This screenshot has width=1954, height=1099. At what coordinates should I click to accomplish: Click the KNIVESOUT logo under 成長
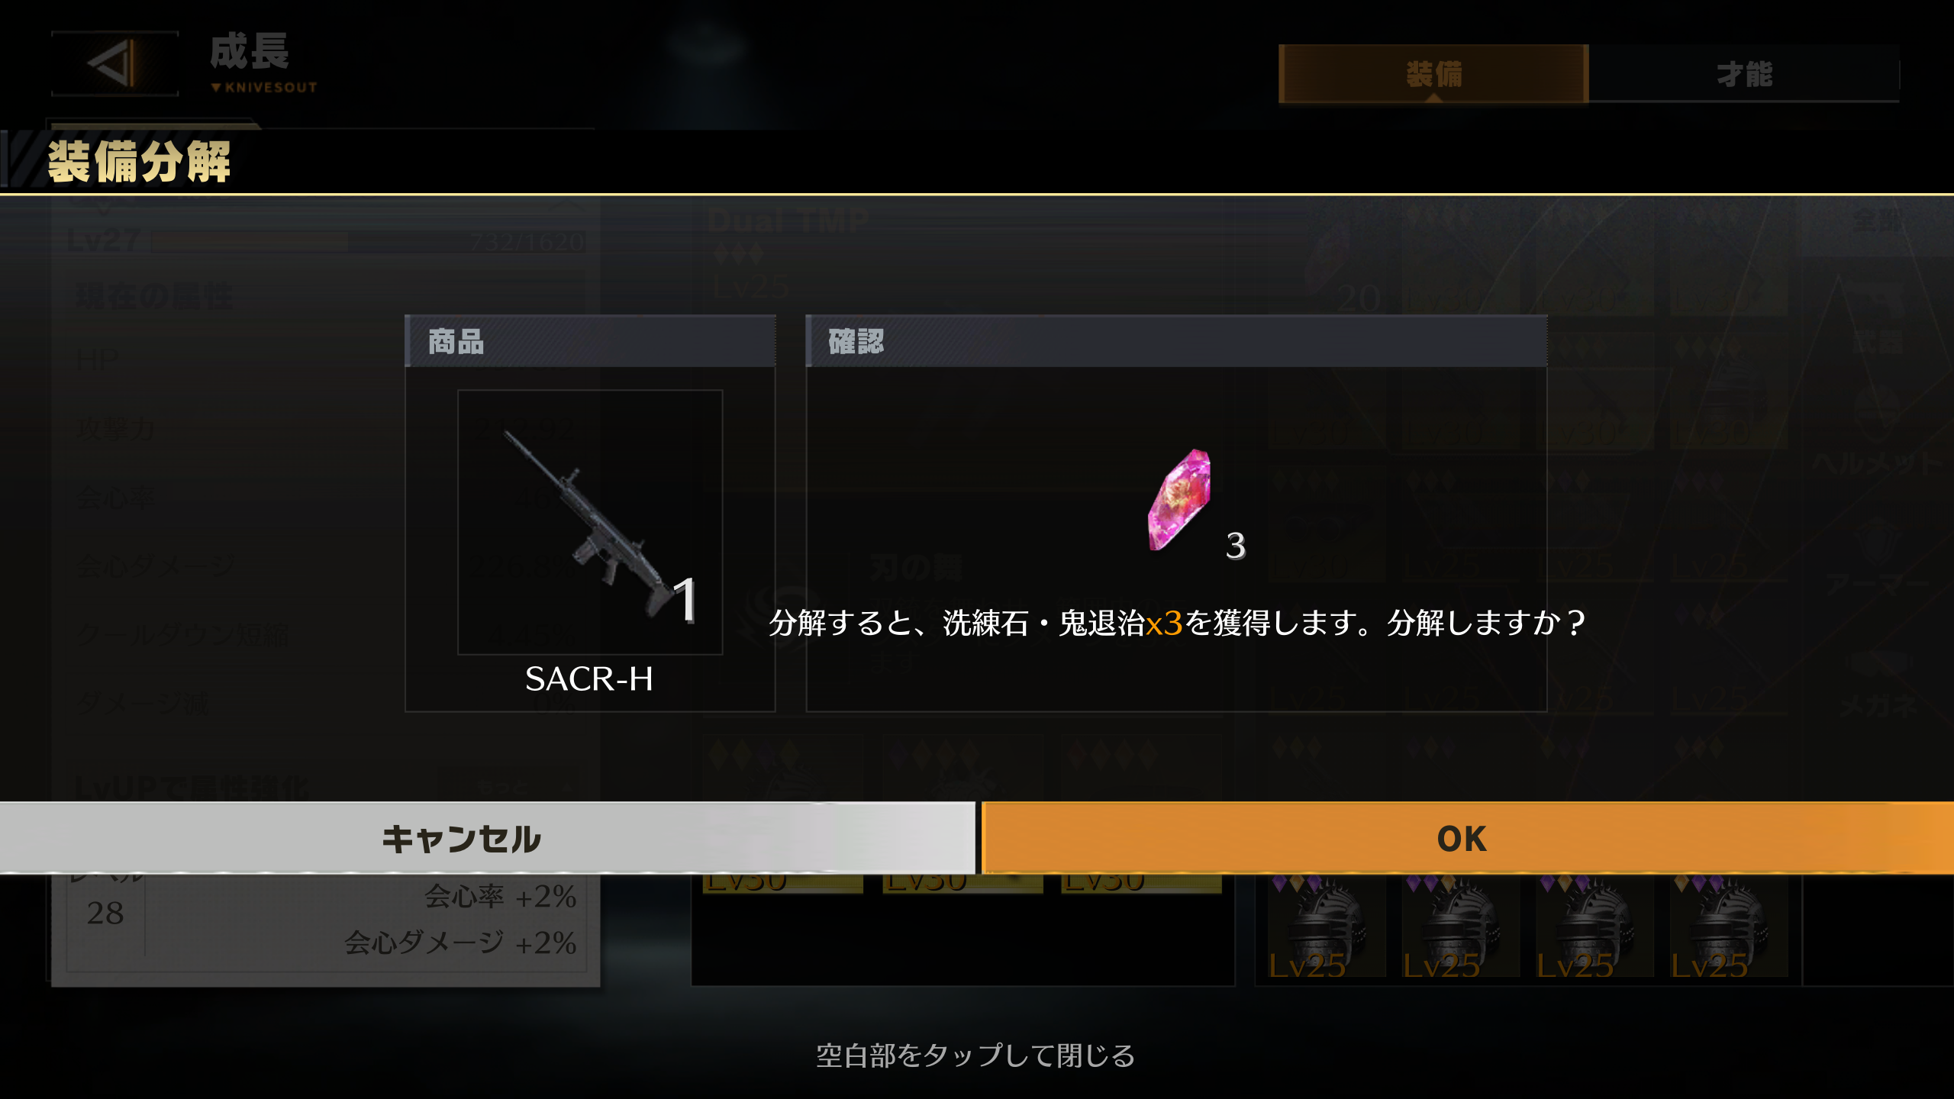(x=264, y=88)
